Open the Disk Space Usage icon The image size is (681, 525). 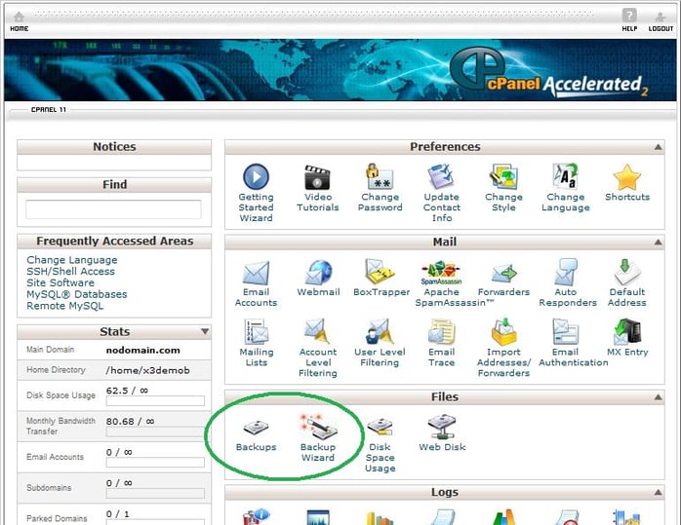pos(381,427)
